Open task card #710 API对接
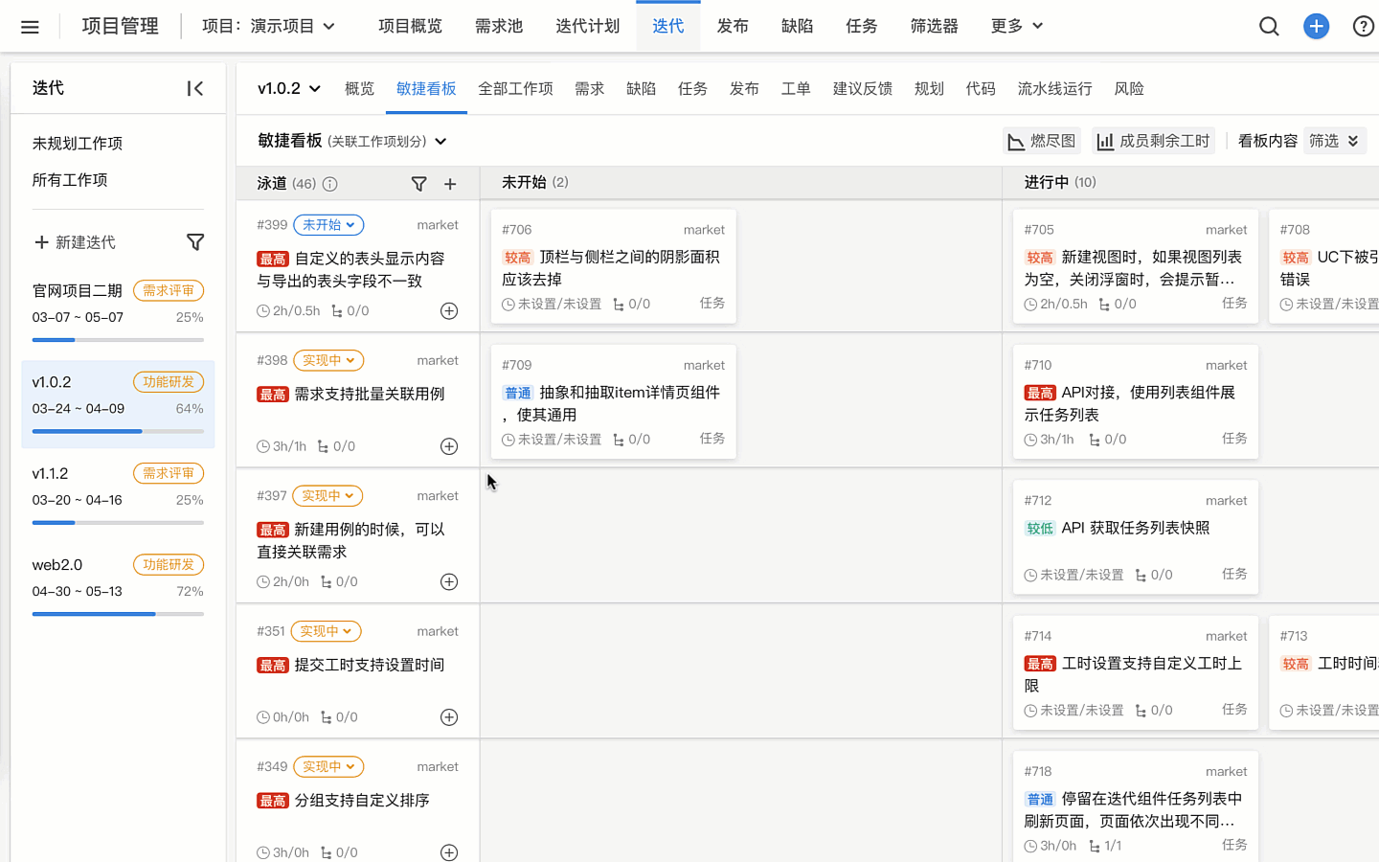The width and height of the screenshot is (1379, 862). 1136,401
